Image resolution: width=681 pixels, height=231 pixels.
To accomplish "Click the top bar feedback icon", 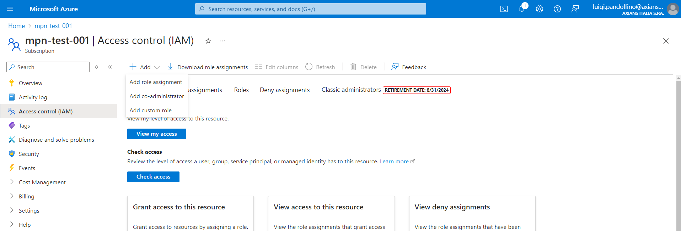I will (575, 9).
